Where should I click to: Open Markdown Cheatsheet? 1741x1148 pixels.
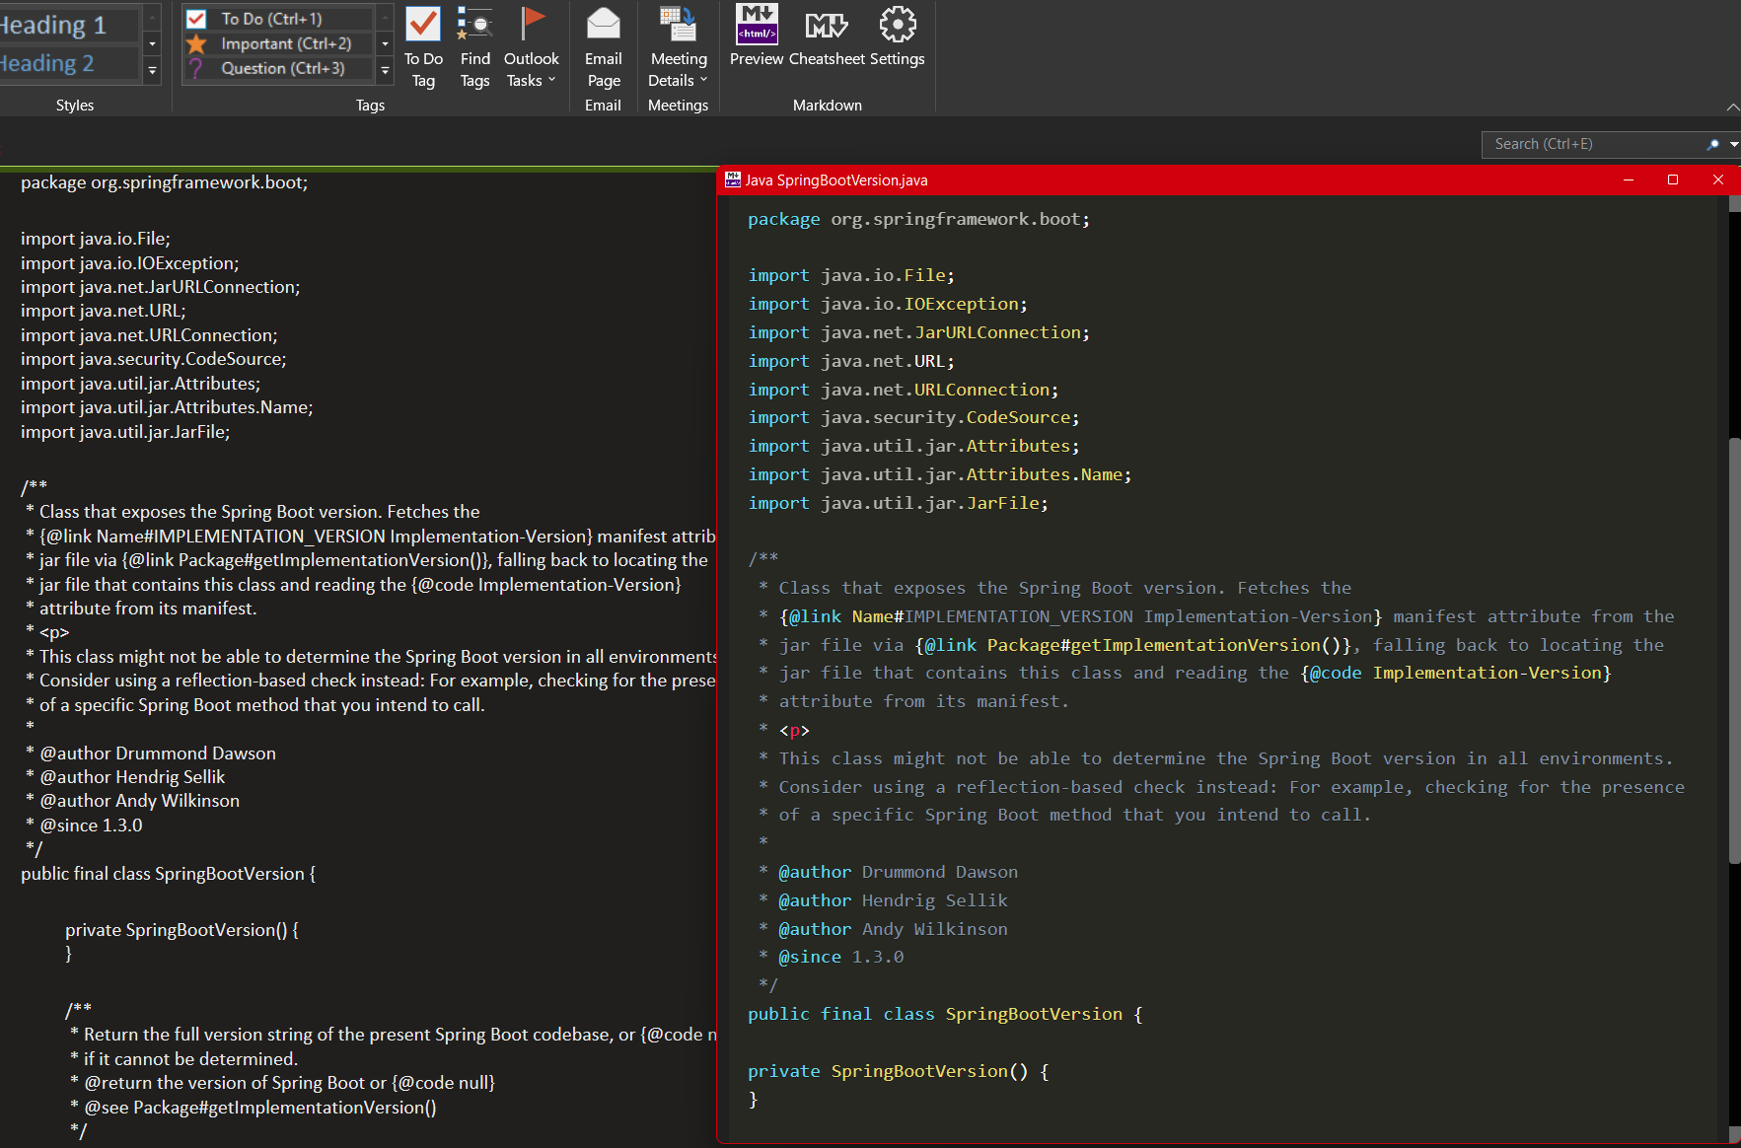(x=827, y=37)
